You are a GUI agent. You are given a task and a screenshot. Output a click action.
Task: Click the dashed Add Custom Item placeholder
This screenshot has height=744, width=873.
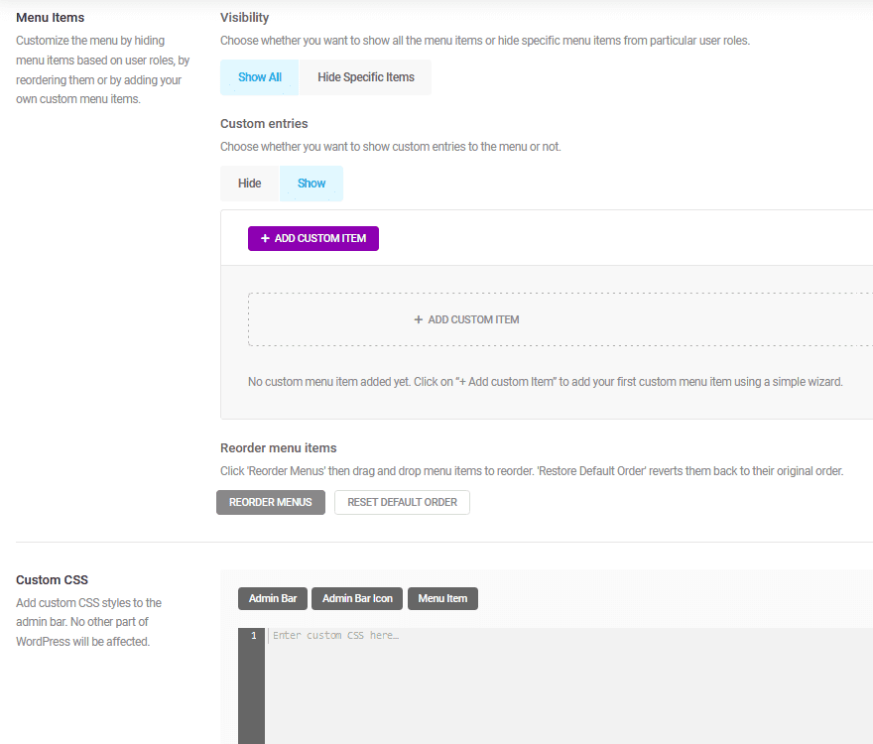point(466,319)
